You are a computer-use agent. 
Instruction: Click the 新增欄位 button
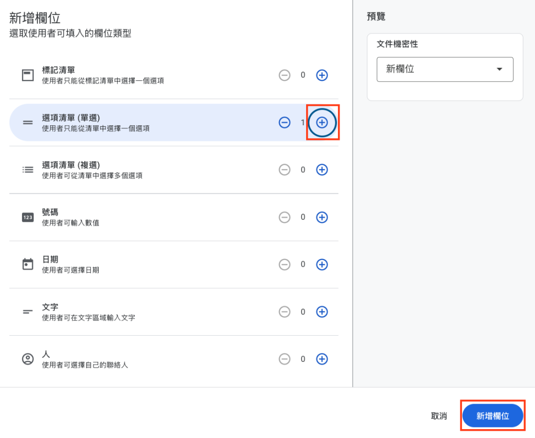point(492,416)
